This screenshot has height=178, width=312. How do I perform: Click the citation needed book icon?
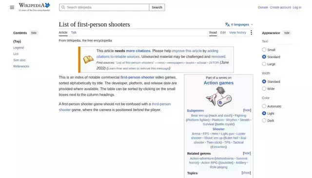click(88, 59)
